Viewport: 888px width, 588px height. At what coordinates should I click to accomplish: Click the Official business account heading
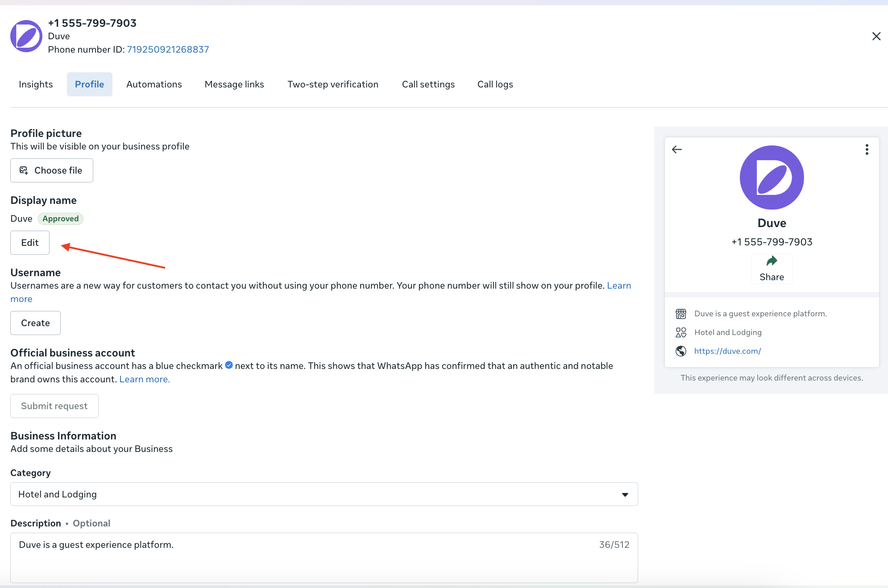coord(73,353)
